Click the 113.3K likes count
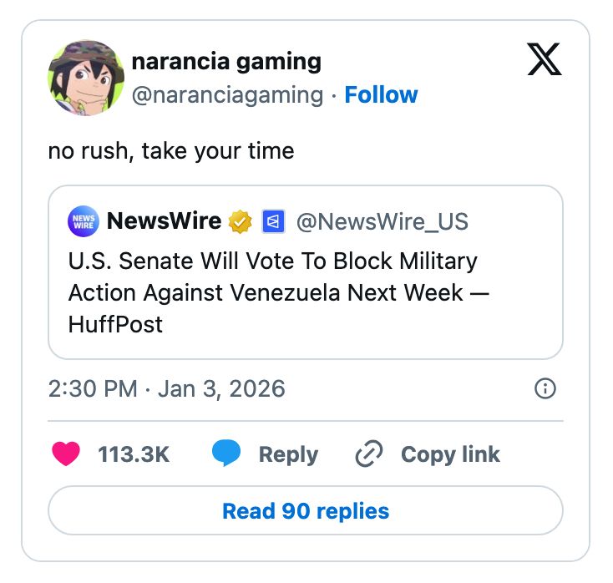 [134, 454]
